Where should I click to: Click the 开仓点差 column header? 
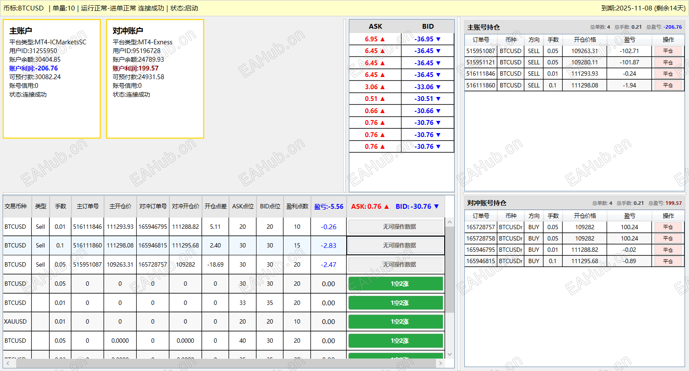tap(216, 207)
